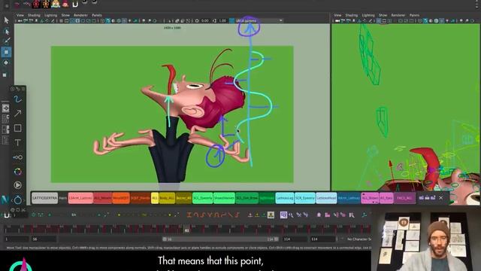The image size is (481, 271).
Task: Click the stopwatch timer icon
Action: point(17,200)
